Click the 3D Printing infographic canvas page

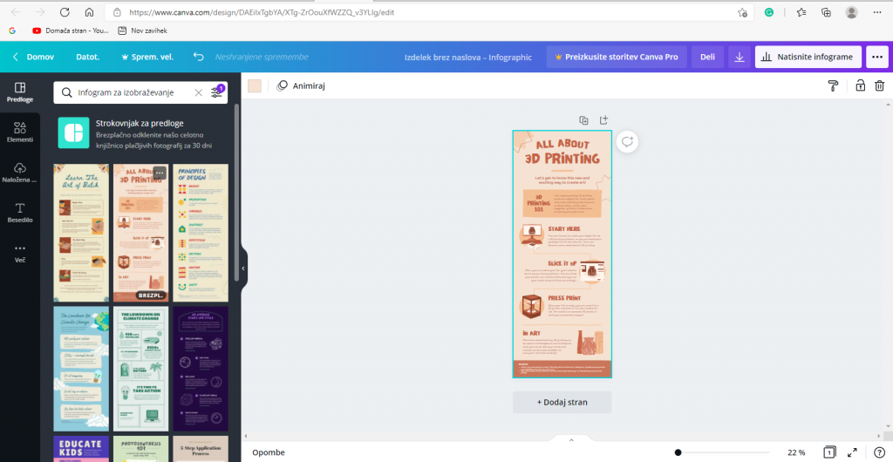tap(562, 254)
